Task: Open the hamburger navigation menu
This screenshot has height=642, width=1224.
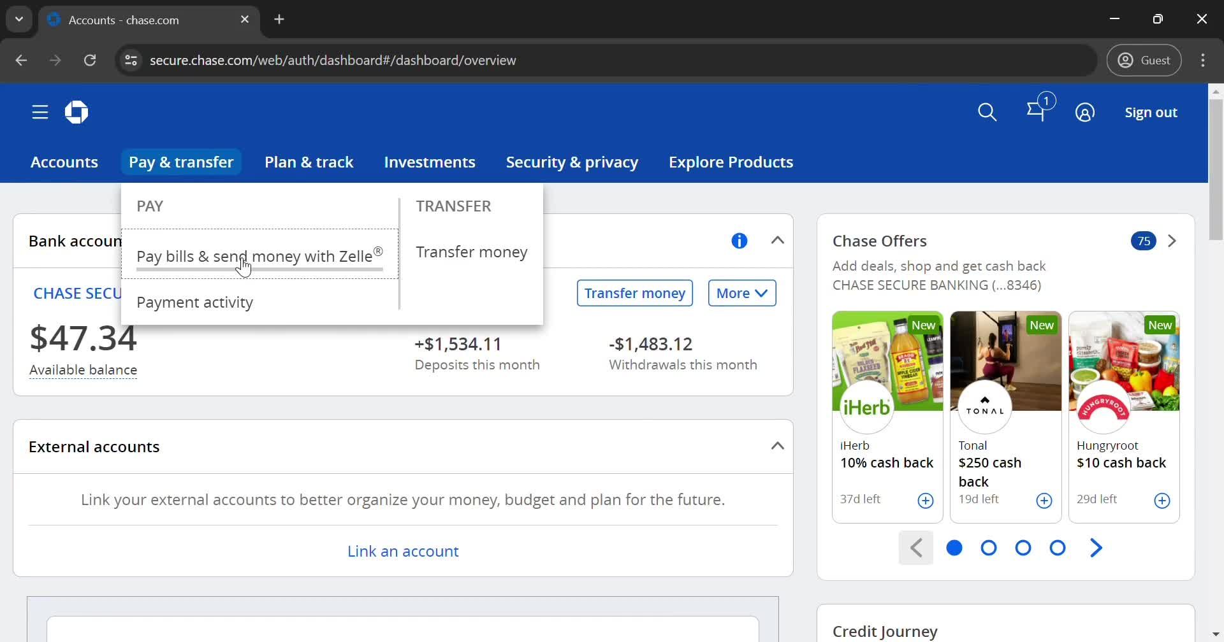Action: (39, 111)
